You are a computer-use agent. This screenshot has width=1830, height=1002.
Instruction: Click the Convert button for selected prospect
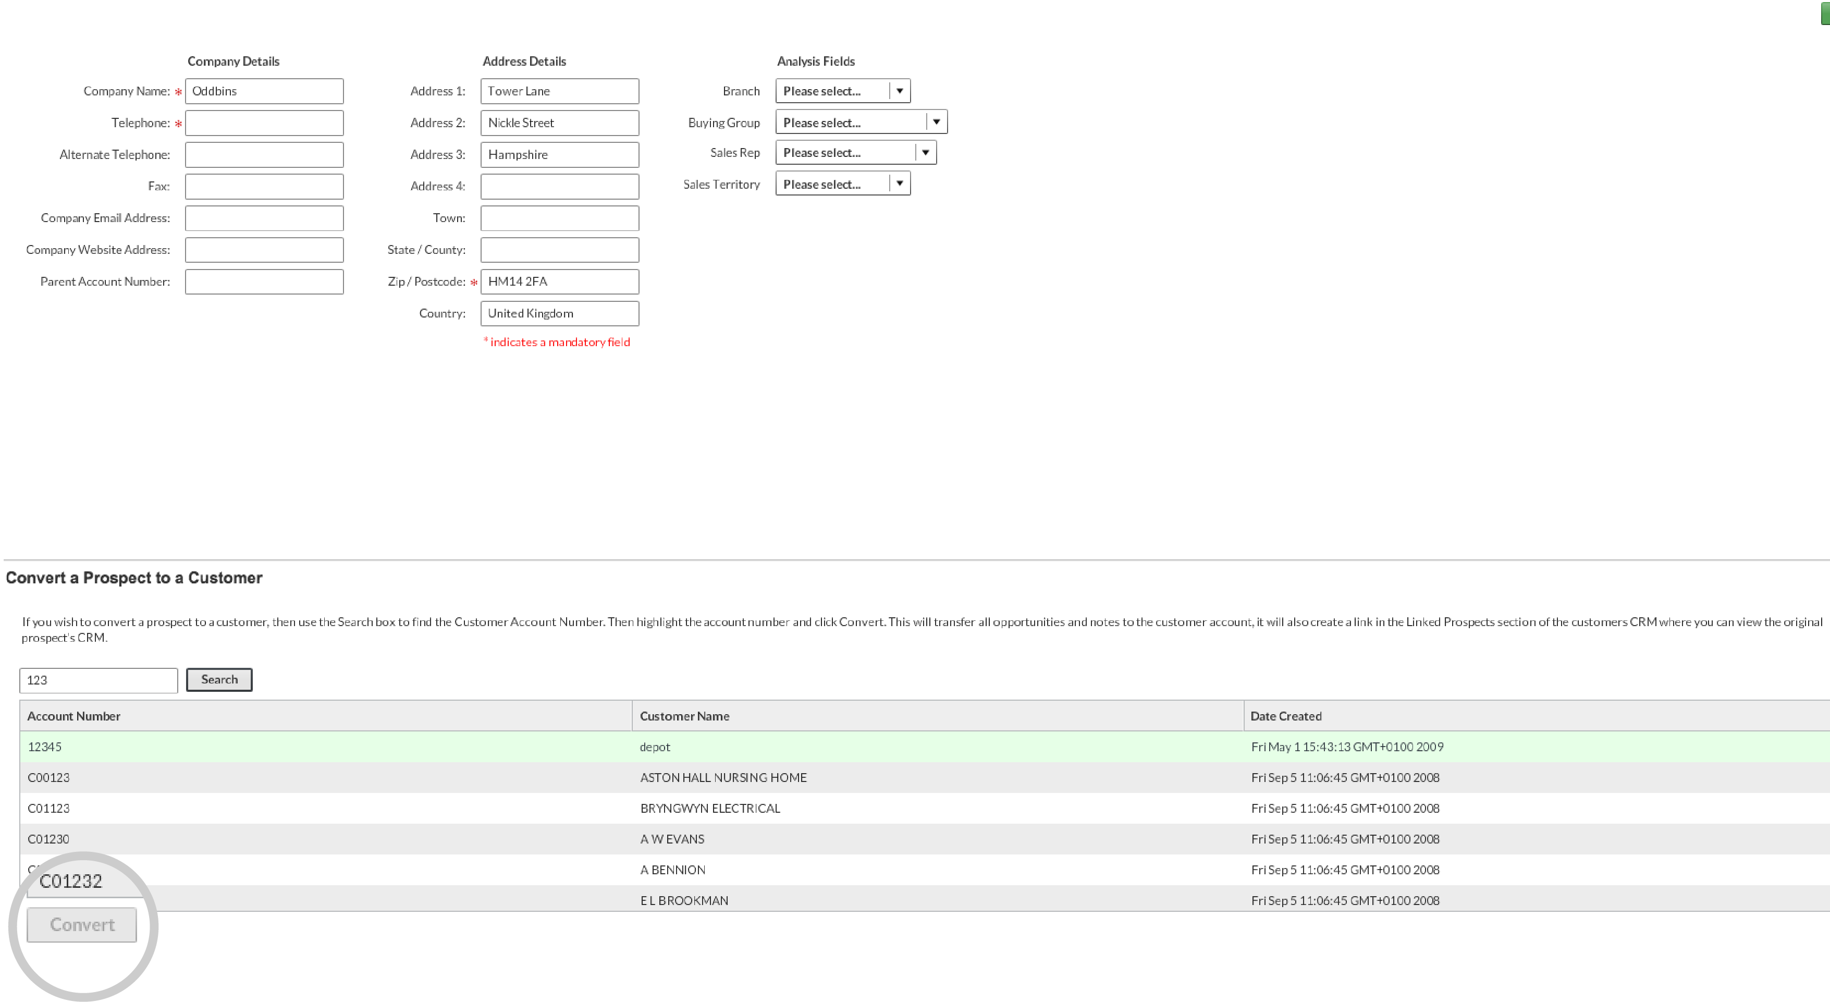(x=81, y=924)
